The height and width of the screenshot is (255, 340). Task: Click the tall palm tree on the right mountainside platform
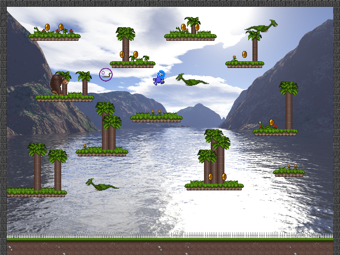[289, 106]
